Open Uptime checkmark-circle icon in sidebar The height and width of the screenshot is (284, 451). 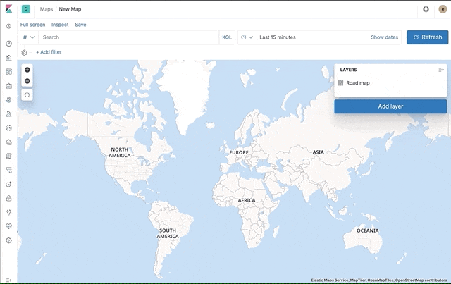tap(9, 184)
